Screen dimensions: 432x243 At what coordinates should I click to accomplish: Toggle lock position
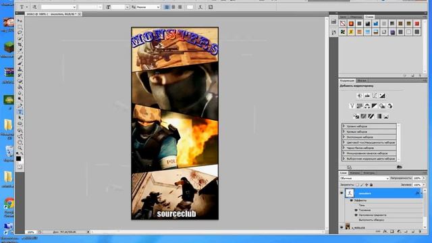click(x=367, y=185)
